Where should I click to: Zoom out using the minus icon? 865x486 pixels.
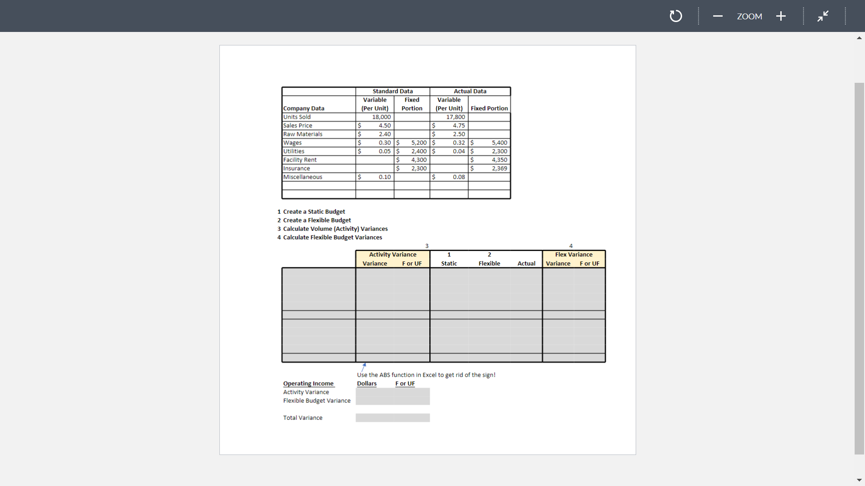click(x=718, y=16)
